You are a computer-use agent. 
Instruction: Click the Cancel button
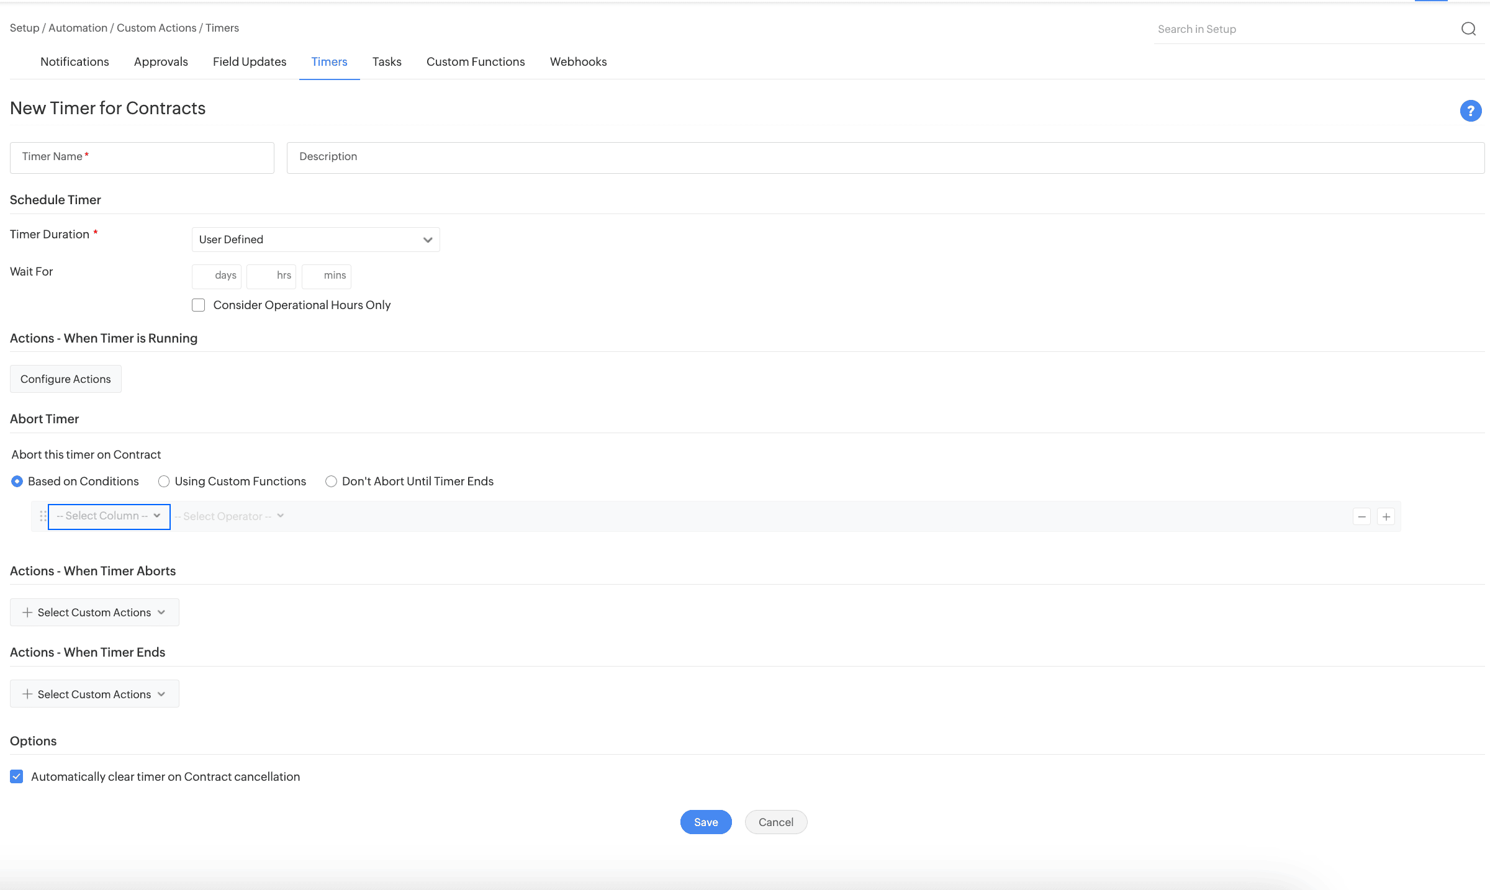(x=775, y=822)
